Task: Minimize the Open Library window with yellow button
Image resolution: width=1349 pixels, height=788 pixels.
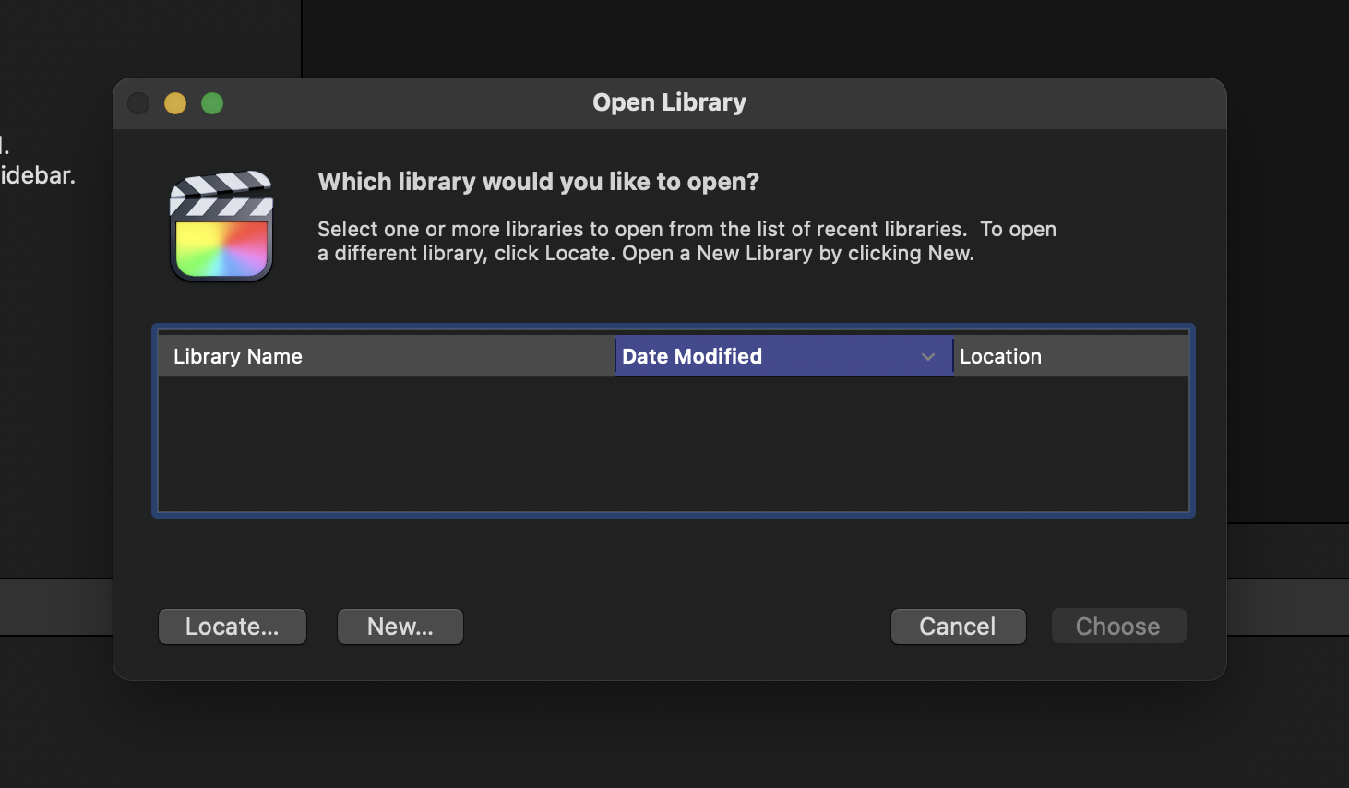Action: pos(175,103)
